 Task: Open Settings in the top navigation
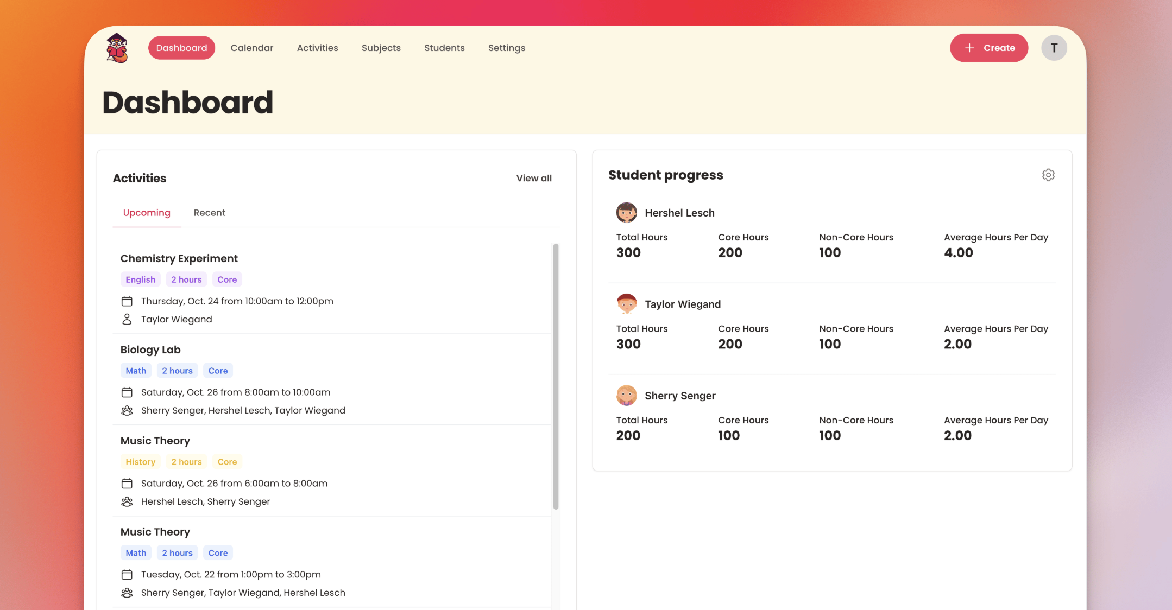(506, 48)
